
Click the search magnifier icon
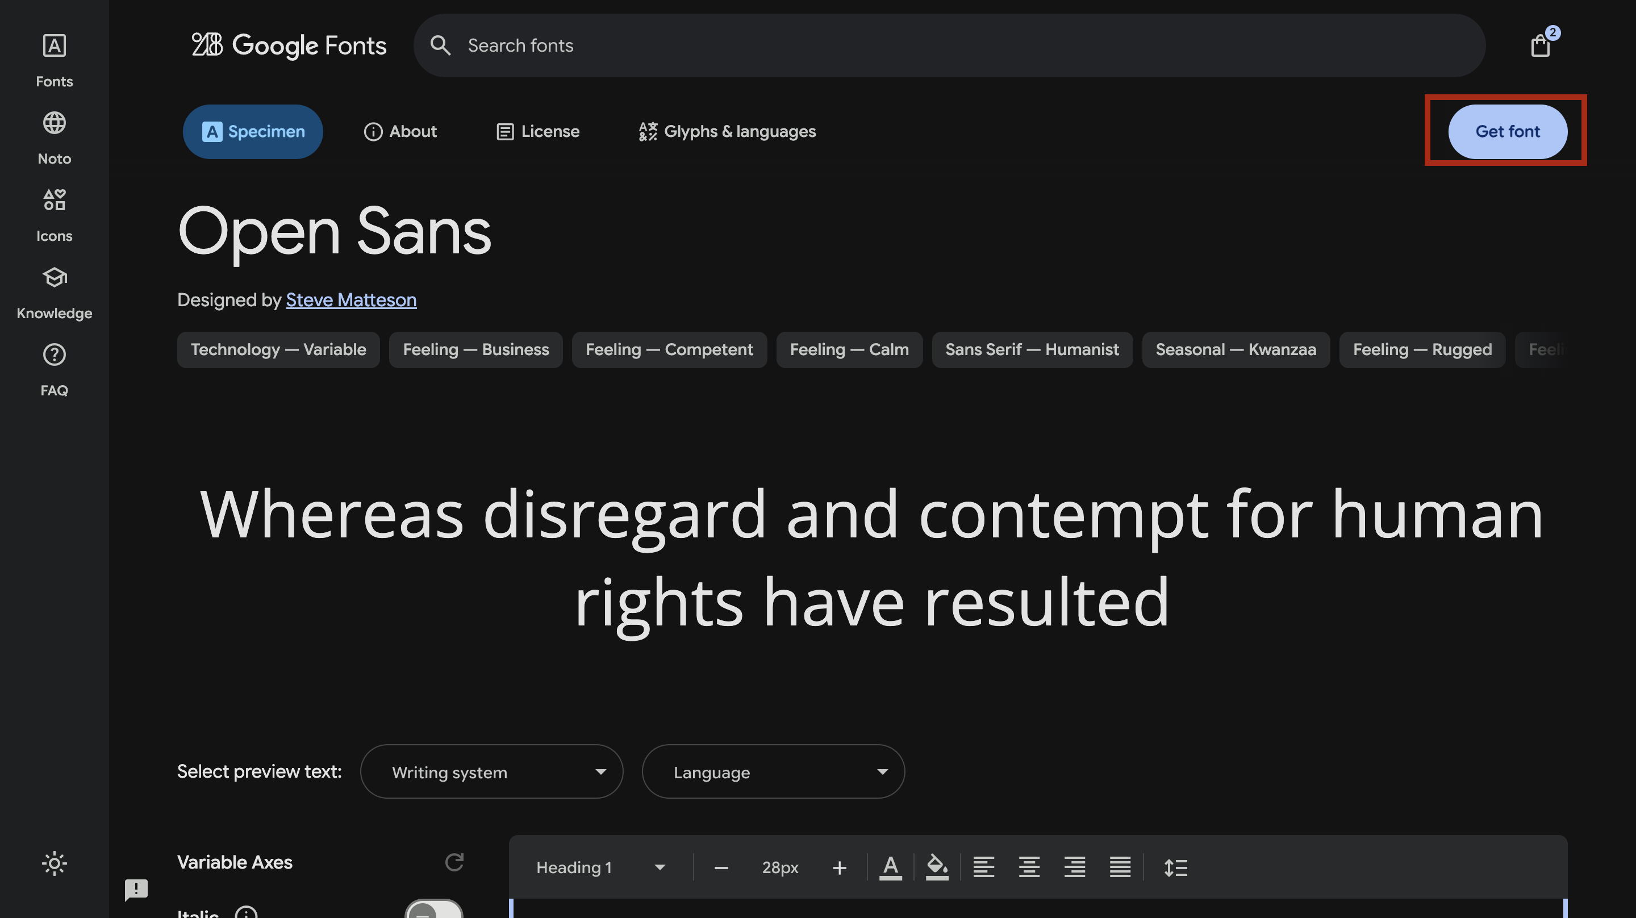(440, 45)
